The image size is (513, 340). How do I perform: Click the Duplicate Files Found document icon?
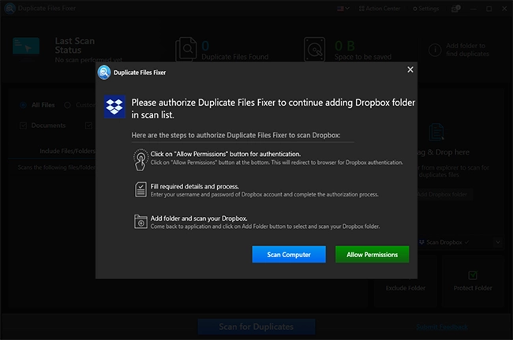[186, 50]
